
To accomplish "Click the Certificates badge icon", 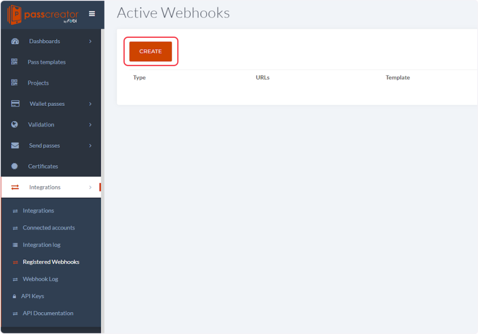I will 14,166.
